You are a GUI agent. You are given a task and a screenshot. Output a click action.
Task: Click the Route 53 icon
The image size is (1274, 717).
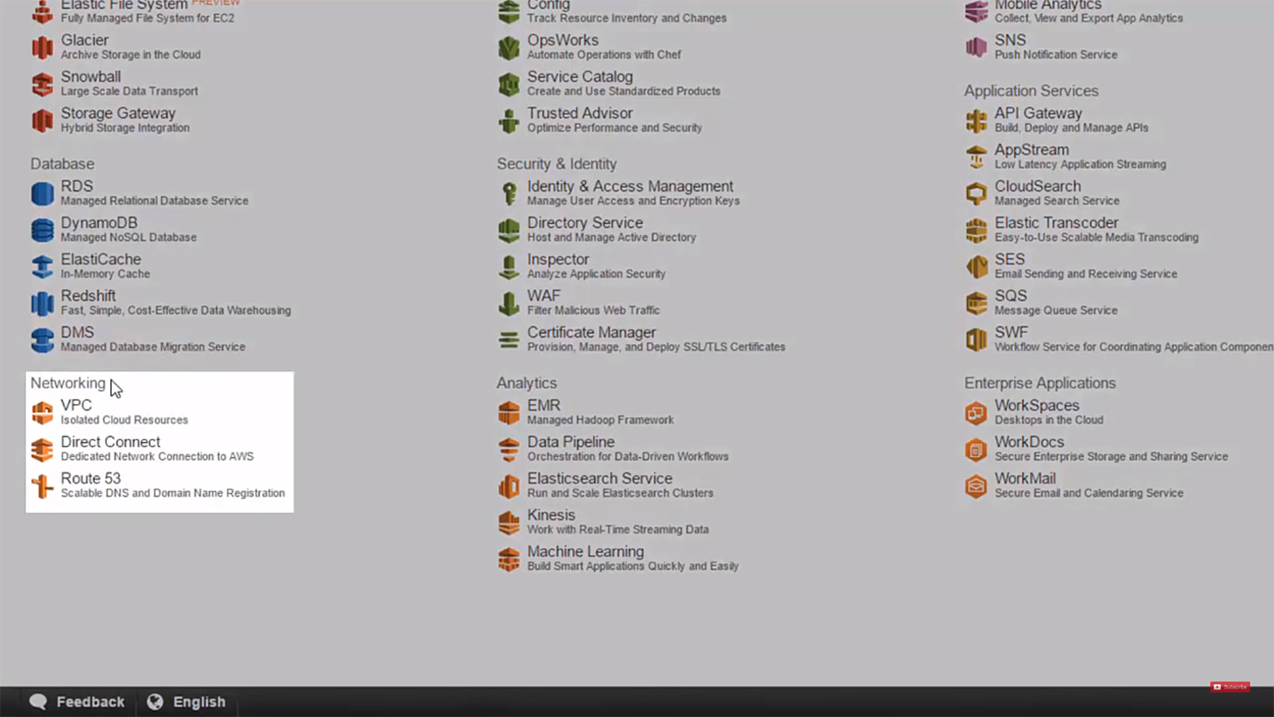click(42, 486)
